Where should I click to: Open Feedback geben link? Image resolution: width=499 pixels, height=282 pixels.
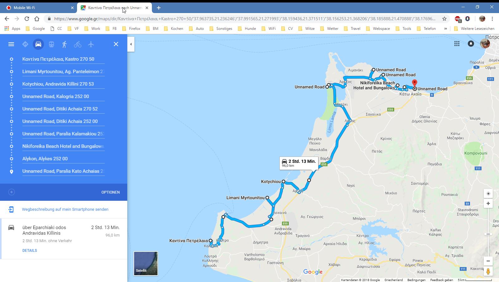click(x=442, y=280)
